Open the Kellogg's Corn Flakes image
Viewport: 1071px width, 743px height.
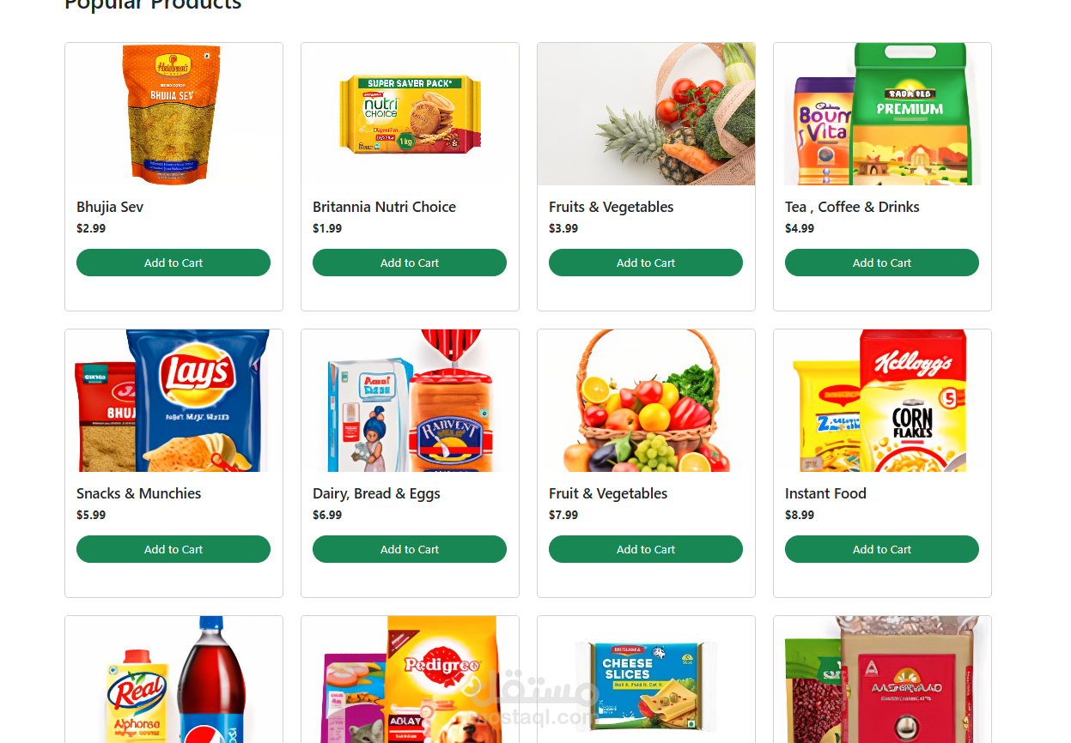click(882, 401)
